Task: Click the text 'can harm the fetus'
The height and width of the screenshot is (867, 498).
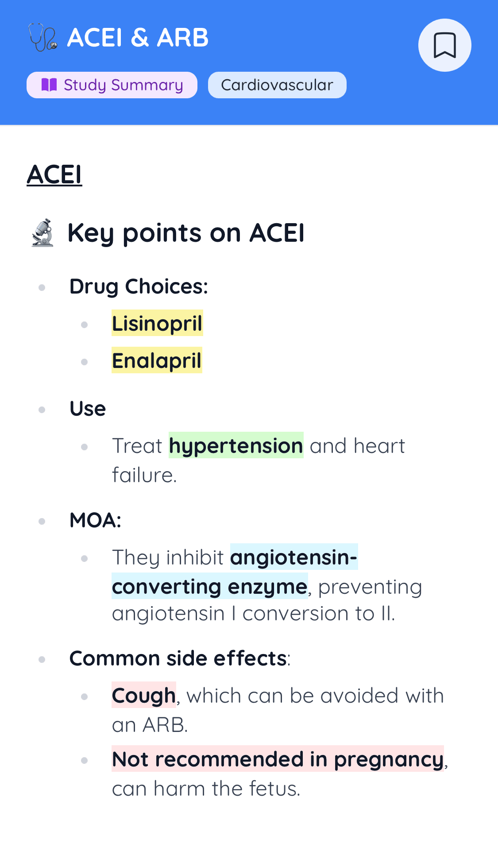Action: tap(205, 789)
